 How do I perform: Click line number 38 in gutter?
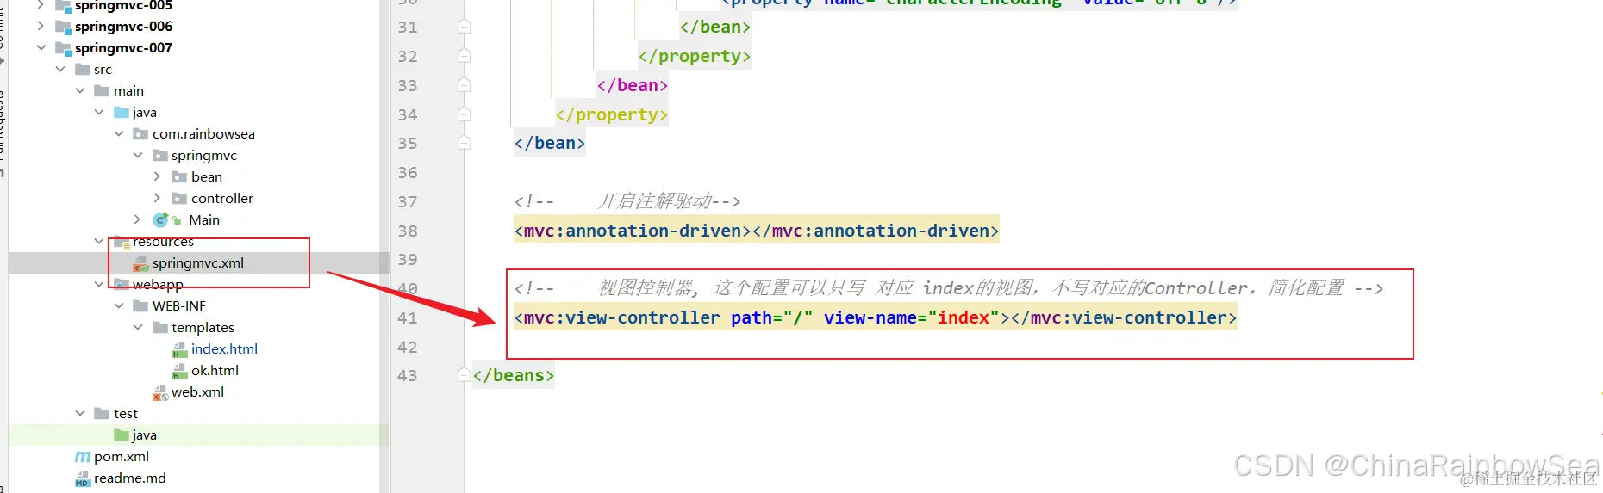point(408,231)
